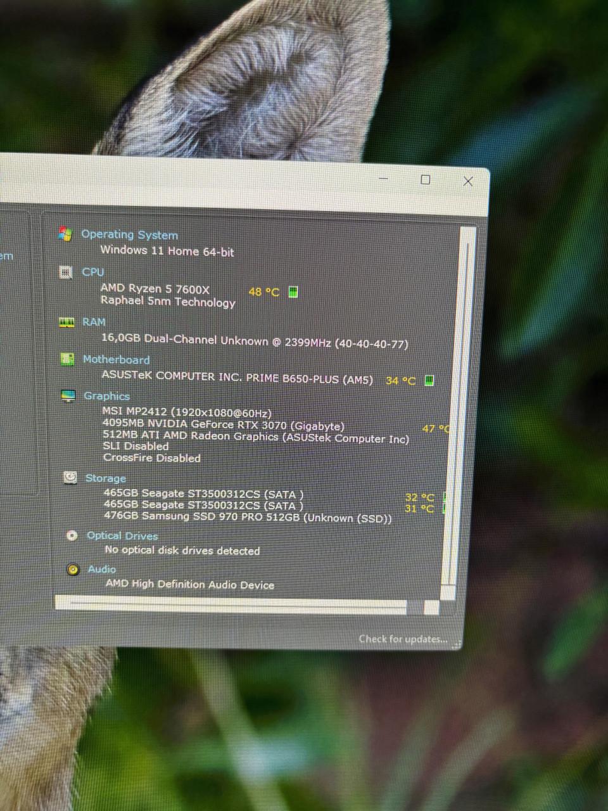608x811 pixels.
Task: Select No optical disk drives detected text
Action: (182, 551)
